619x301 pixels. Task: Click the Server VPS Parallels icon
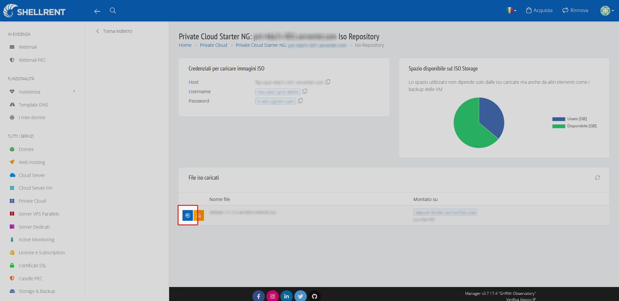tap(12, 214)
